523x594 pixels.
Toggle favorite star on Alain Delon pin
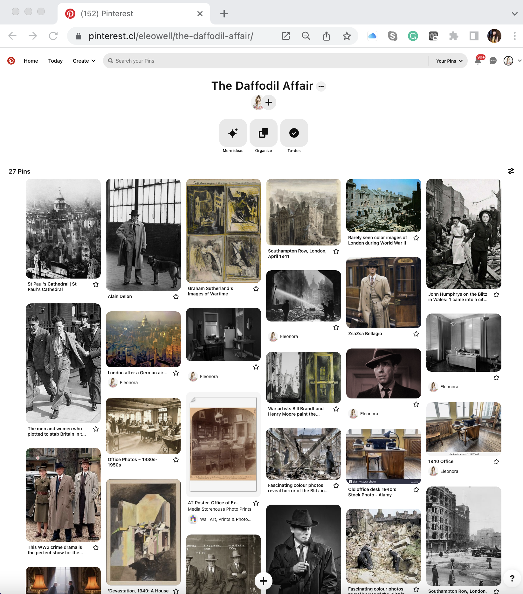pos(176,297)
